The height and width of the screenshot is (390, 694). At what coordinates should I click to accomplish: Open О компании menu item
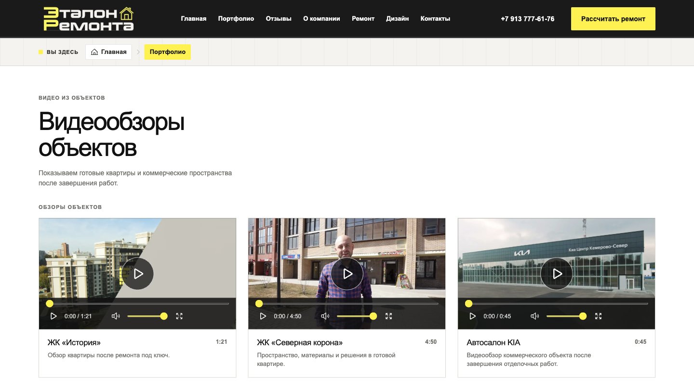(x=321, y=19)
